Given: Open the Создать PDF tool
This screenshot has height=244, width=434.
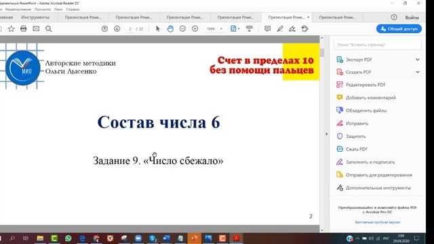Looking at the screenshot, I should pos(359,72).
